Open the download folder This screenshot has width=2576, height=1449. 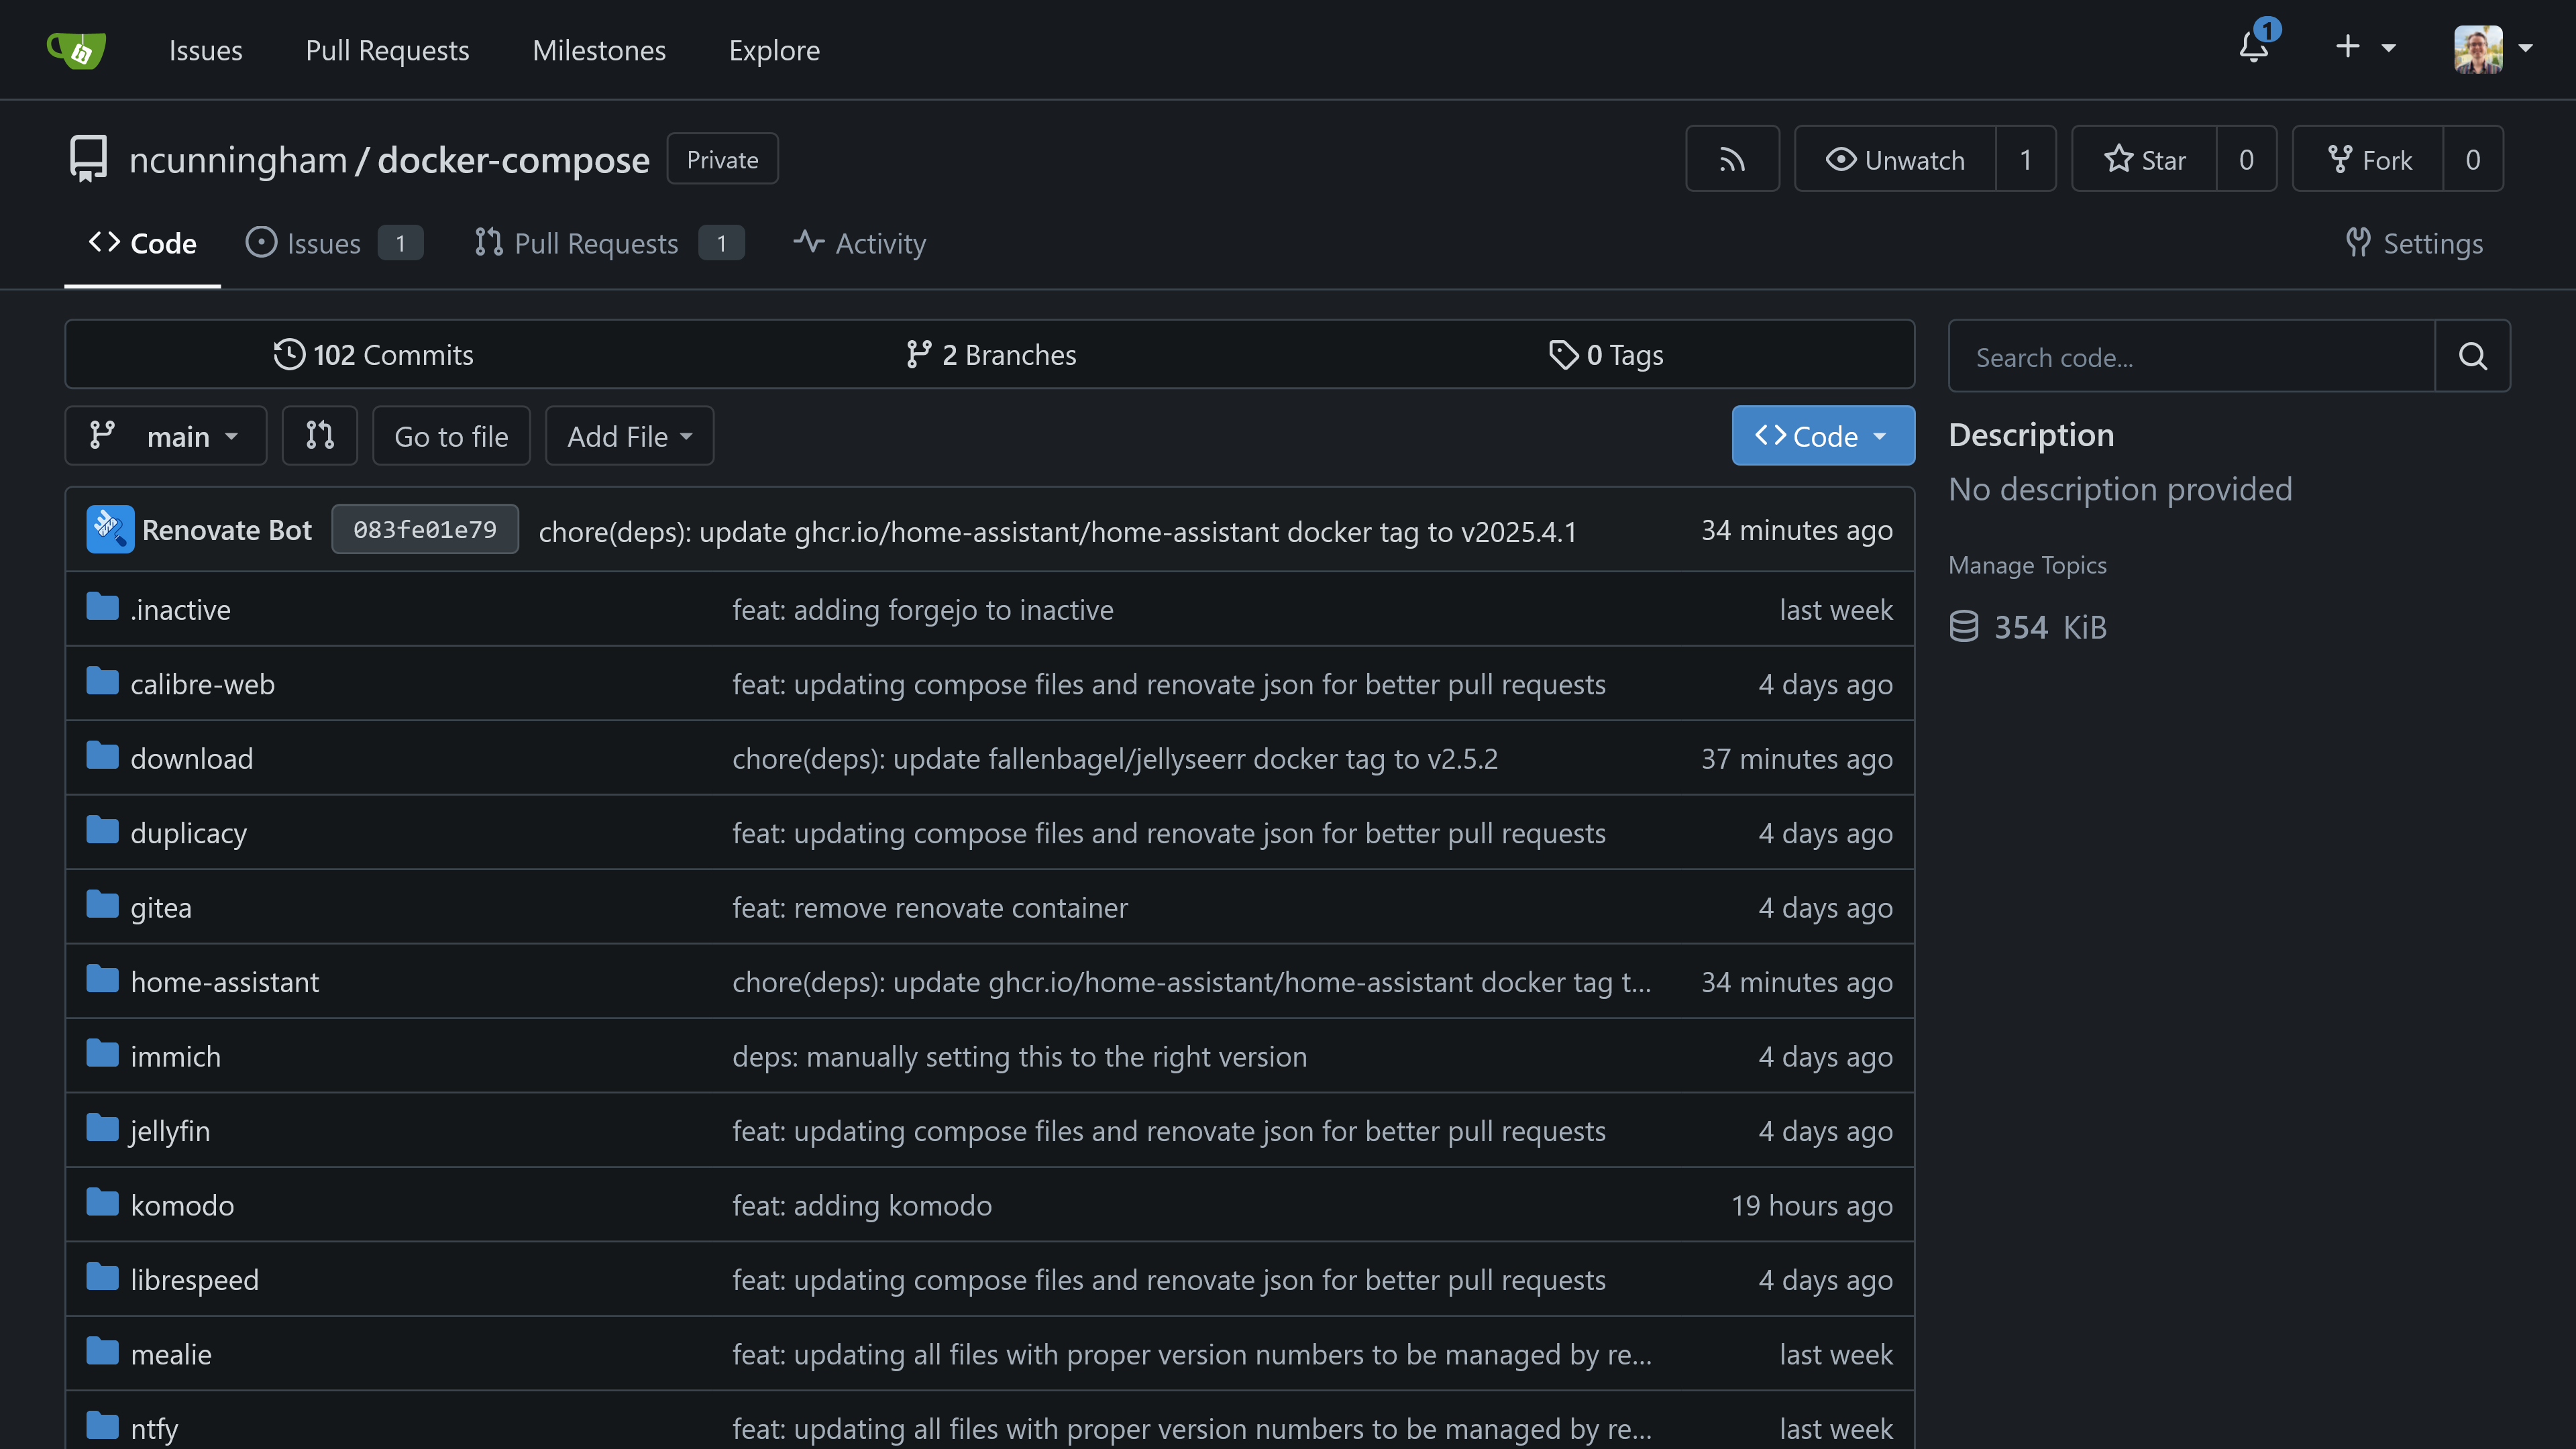click(191, 758)
